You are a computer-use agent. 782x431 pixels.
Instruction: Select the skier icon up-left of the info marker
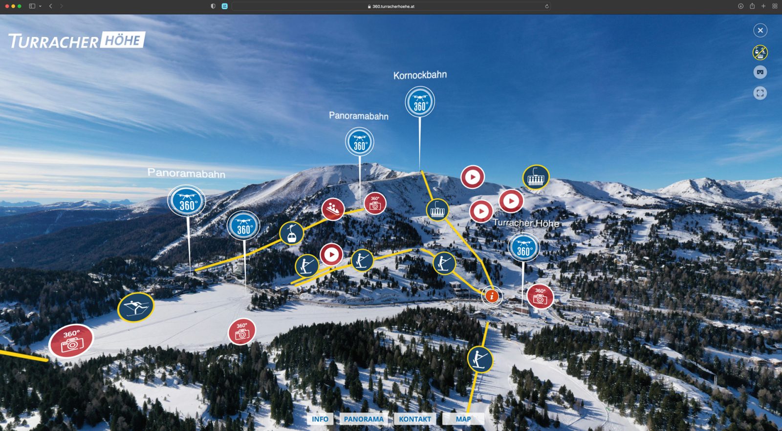pos(444,264)
